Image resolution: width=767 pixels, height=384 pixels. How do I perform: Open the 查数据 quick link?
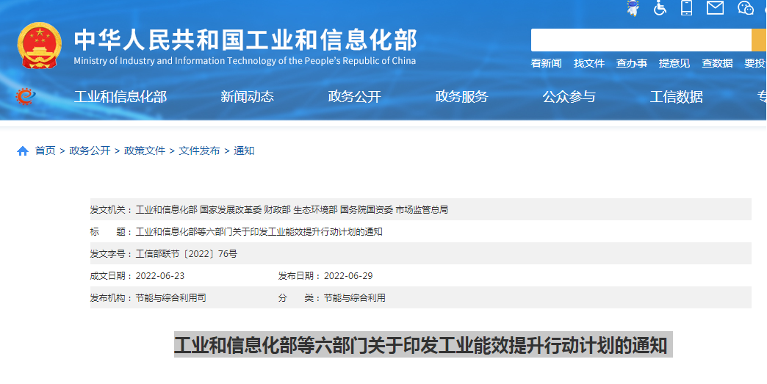point(717,63)
